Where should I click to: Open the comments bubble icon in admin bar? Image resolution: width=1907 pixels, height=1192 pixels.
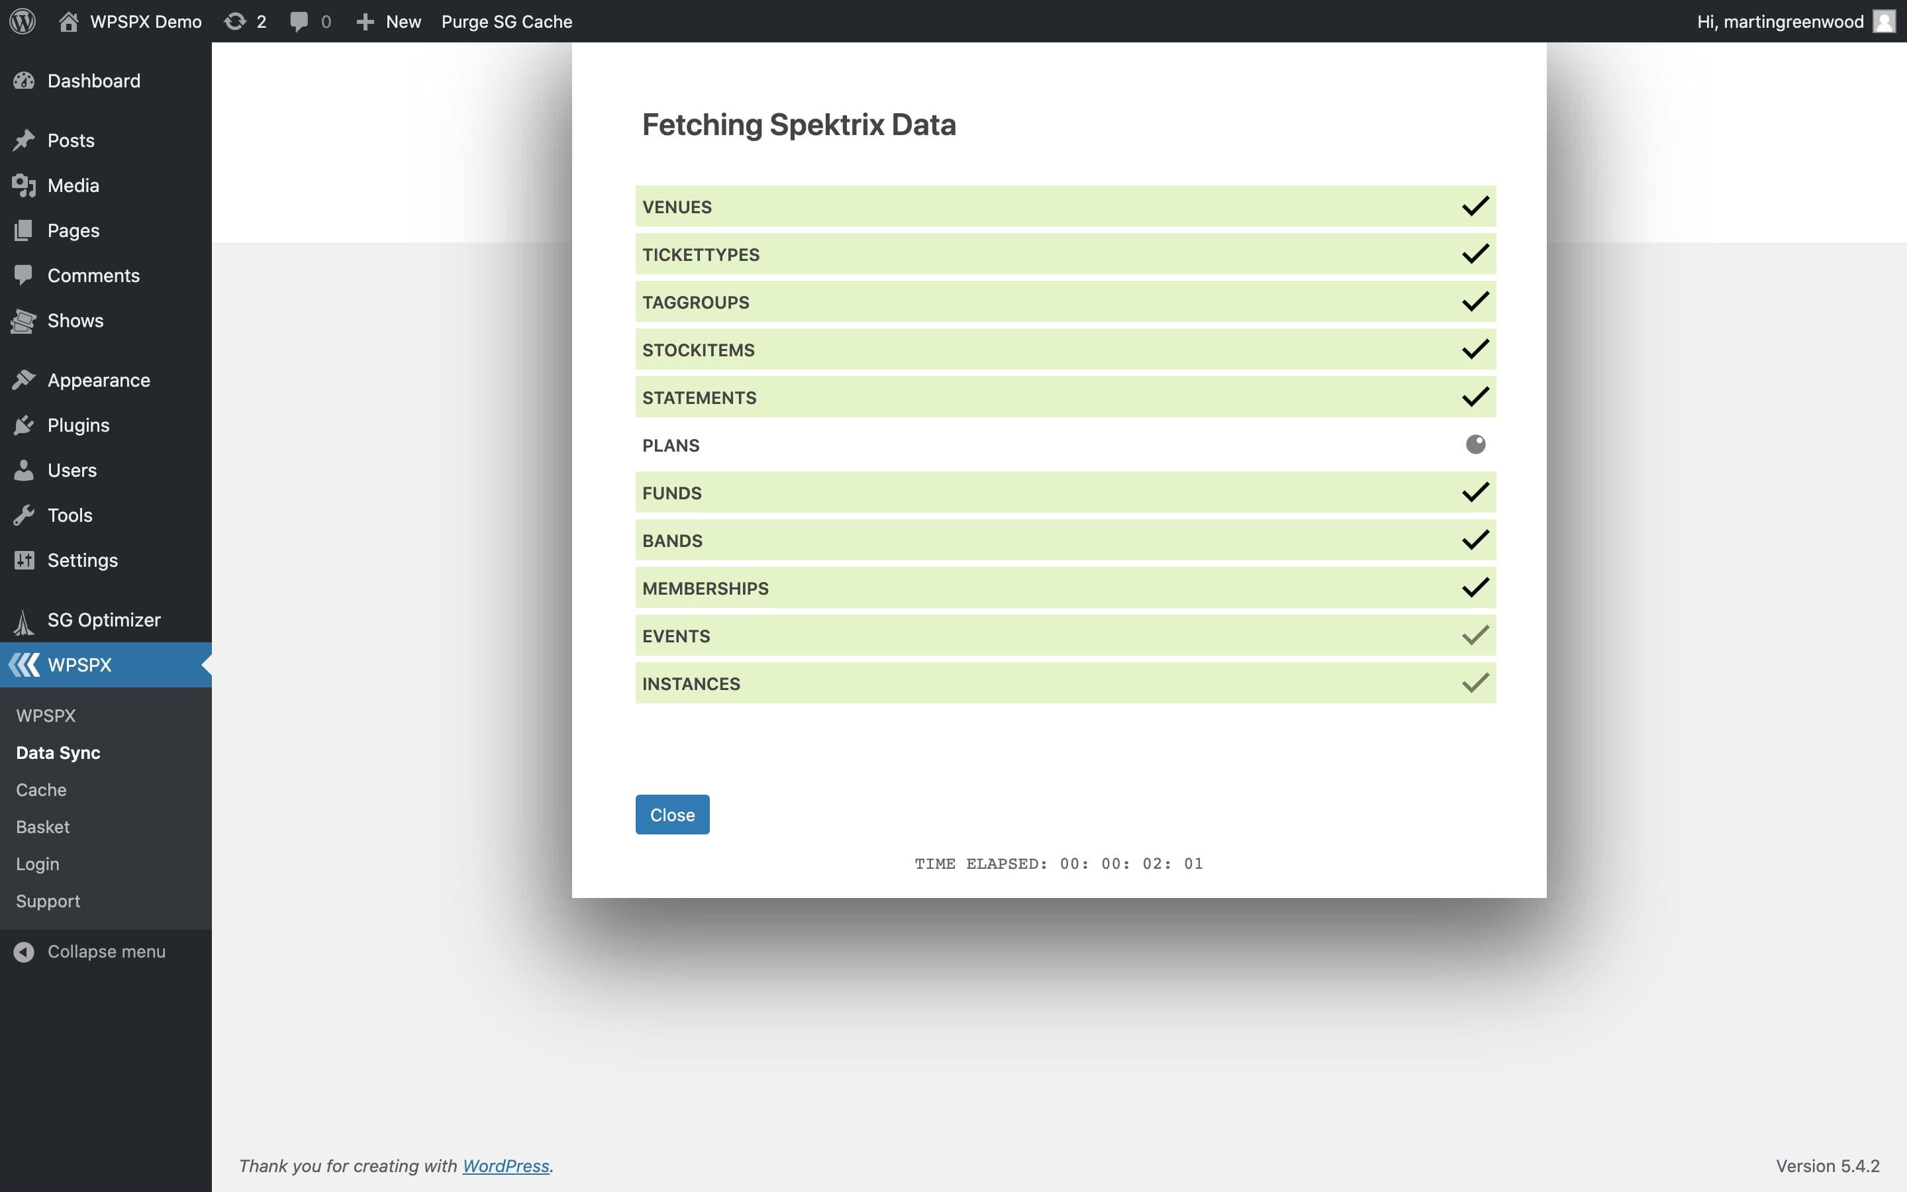pyautogui.click(x=299, y=21)
